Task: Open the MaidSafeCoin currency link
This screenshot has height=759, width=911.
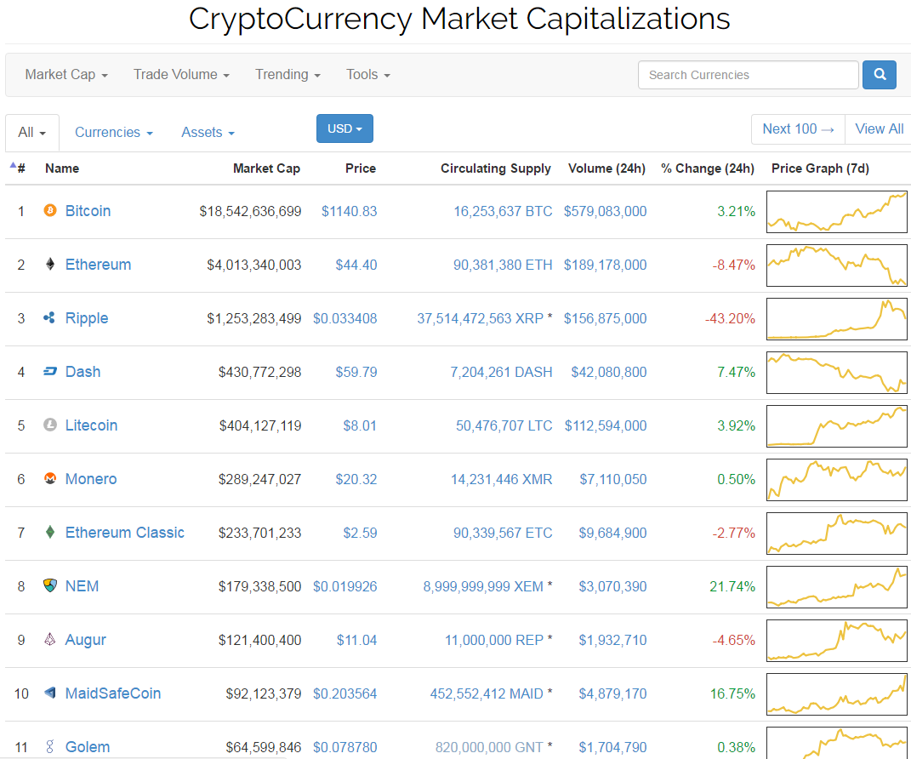Action: pos(113,693)
